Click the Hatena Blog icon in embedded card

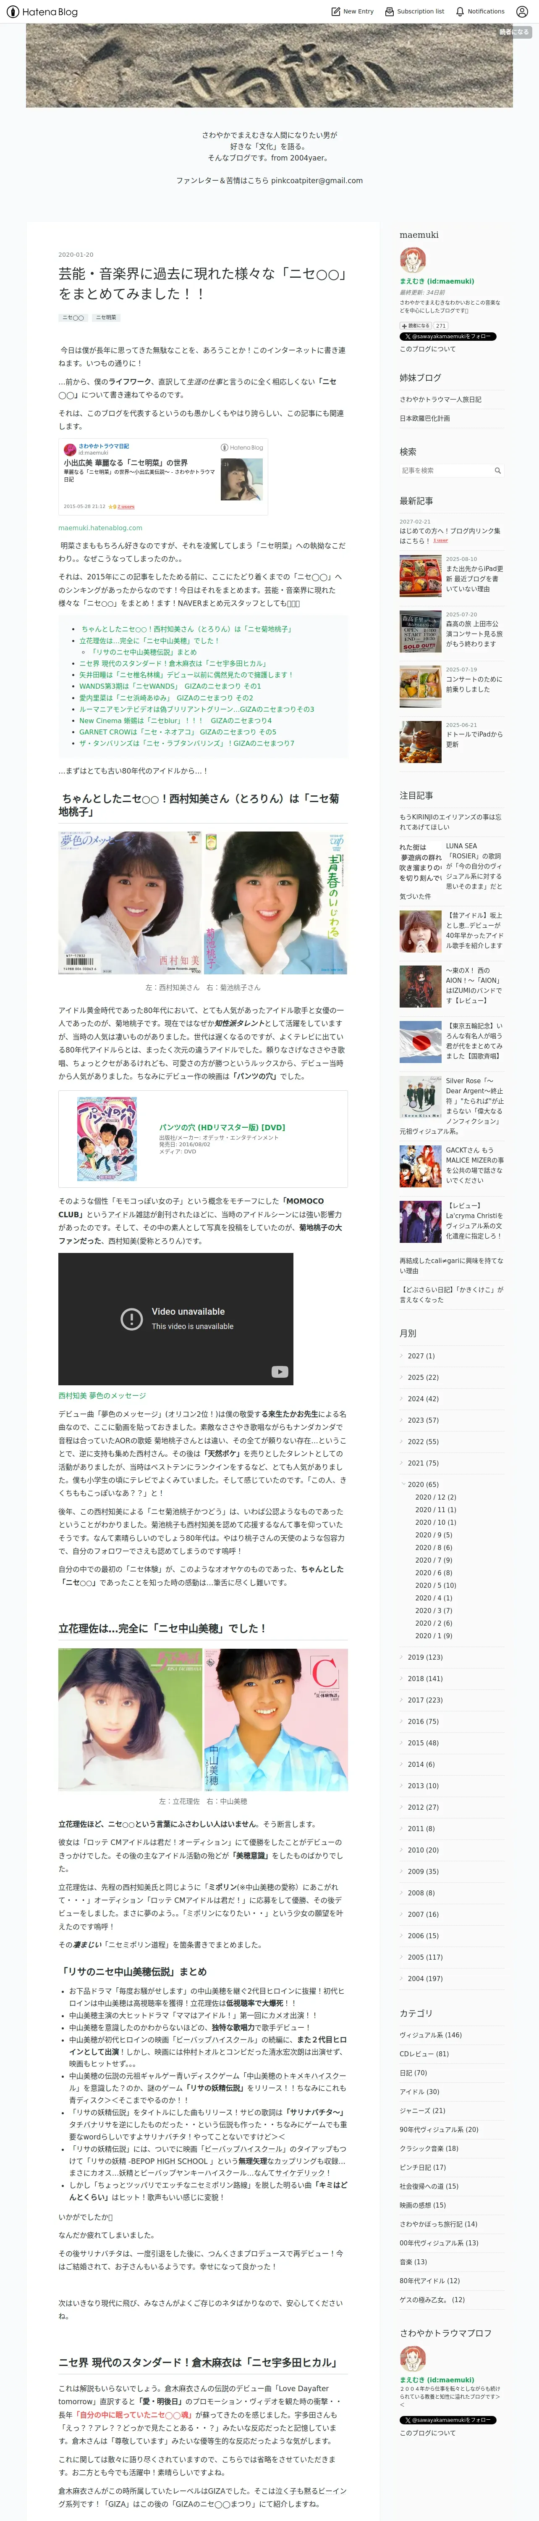pyautogui.click(x=242, y=447)
